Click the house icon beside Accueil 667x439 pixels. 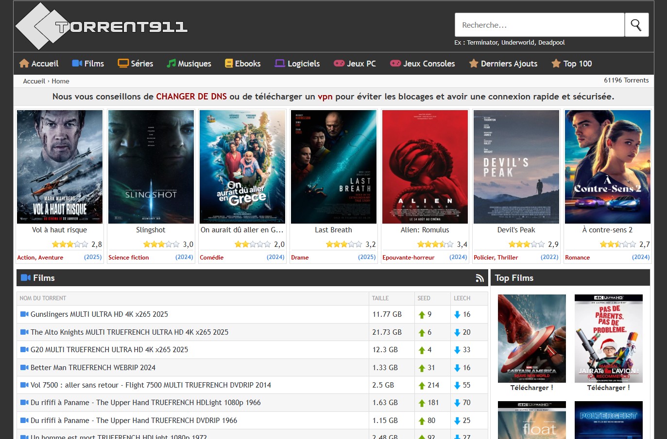click(24, 64)
